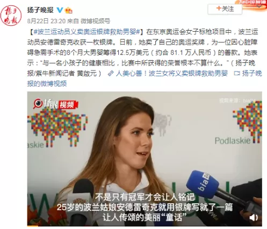Click the 中国加油 red banner ribbon
Screen dimensions: 267x229
[251, 4]
